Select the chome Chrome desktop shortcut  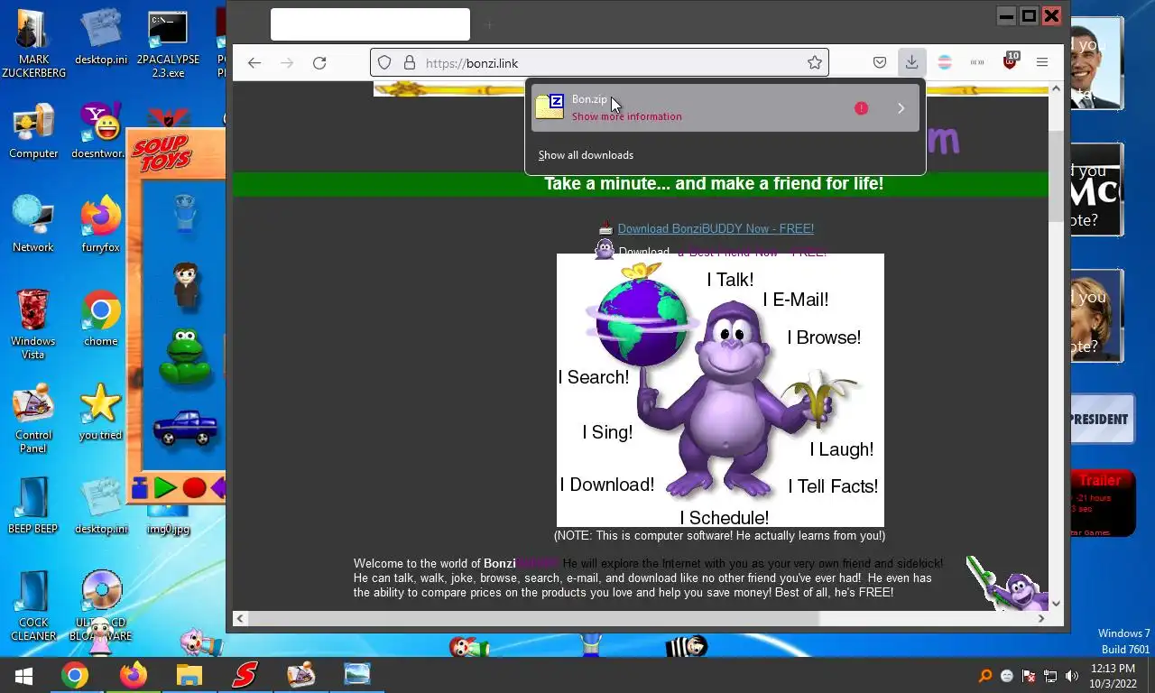click(x=100, y=319)
